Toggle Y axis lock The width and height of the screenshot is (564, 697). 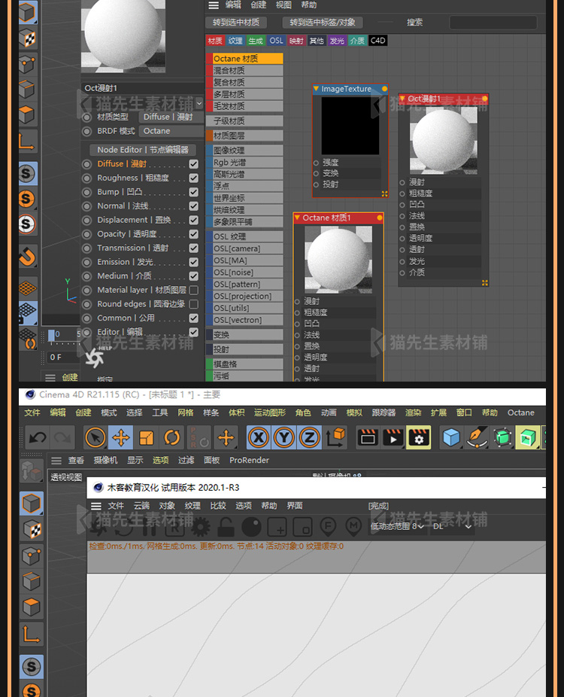[x=284, y=438]
